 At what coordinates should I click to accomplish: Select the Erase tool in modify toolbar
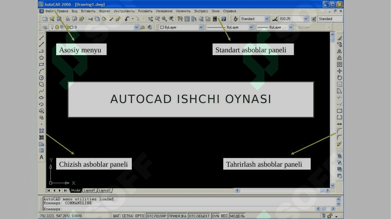click(339, 38)
